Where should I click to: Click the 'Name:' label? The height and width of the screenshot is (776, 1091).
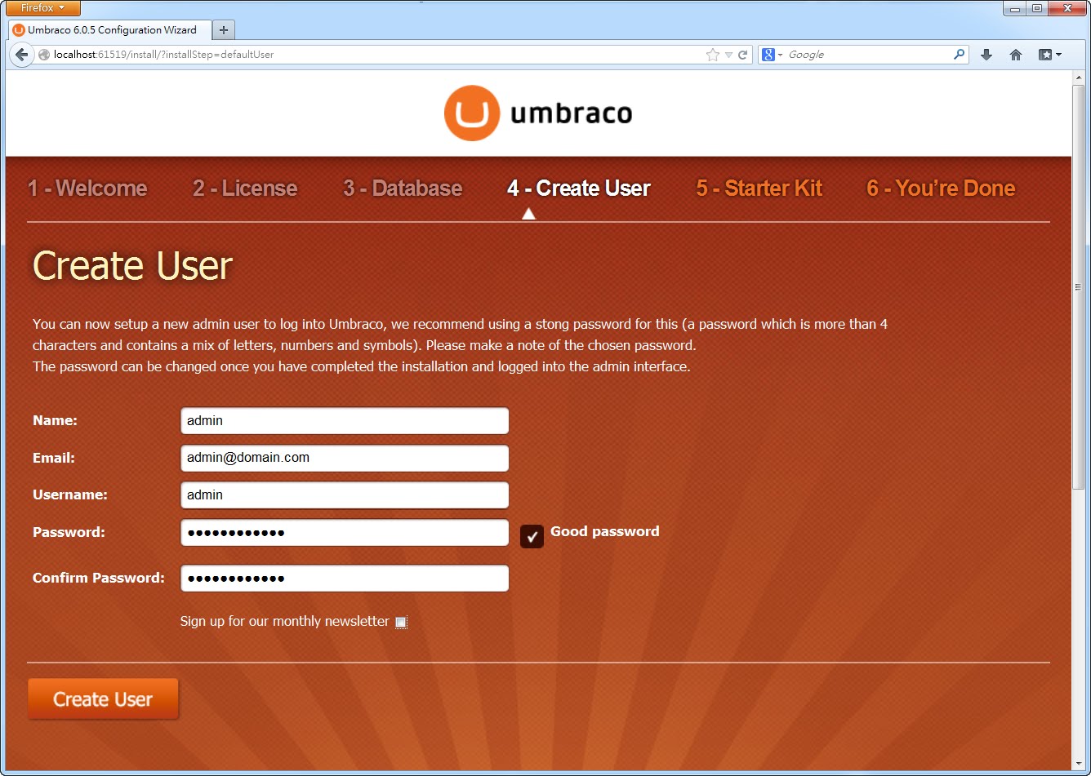[55, 420]
